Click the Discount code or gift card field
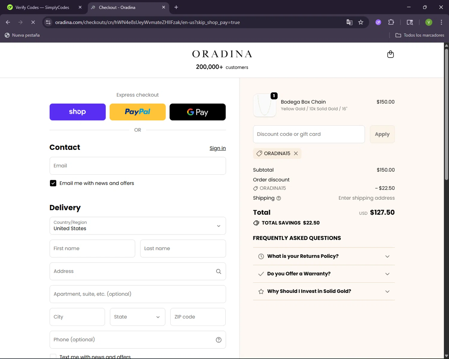 pos(309,134)
